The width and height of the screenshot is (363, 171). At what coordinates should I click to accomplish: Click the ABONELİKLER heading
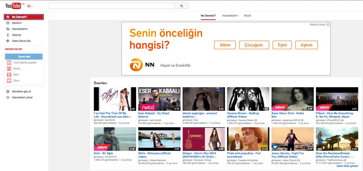point(13,49)
